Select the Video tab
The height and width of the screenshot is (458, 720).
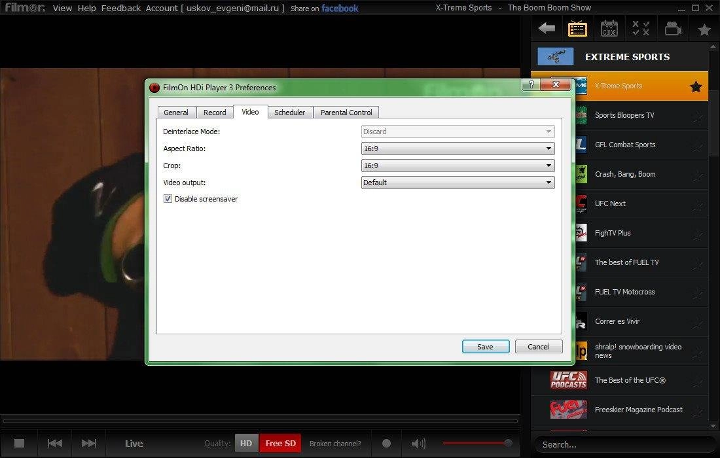tap(250, 111)
